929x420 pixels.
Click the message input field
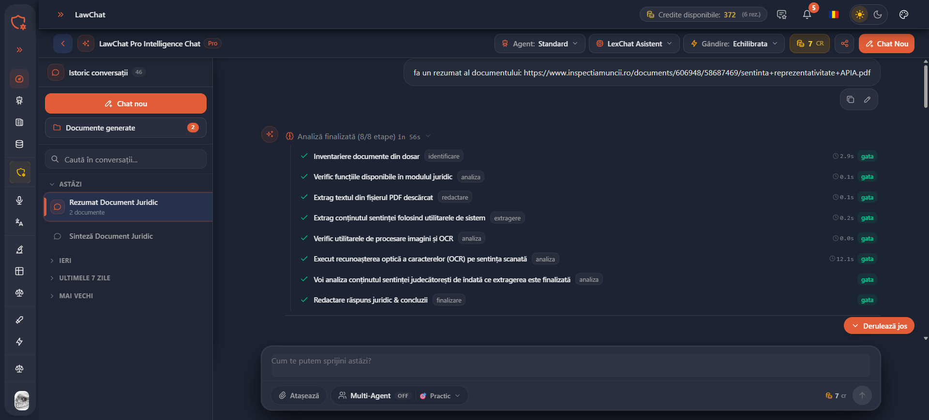pos(570,365)
